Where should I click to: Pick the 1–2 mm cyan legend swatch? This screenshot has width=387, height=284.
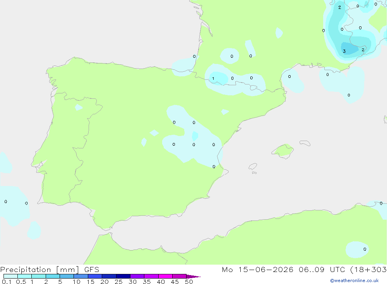coord(39,276)
